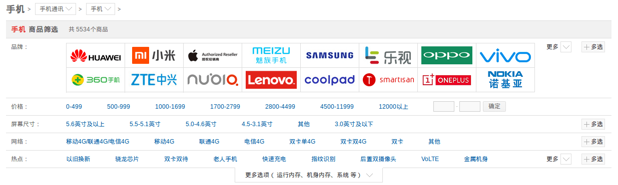Filter by the vivo brand logo
This screenshot has height=185, width=618.
click(x=505, y=55)
